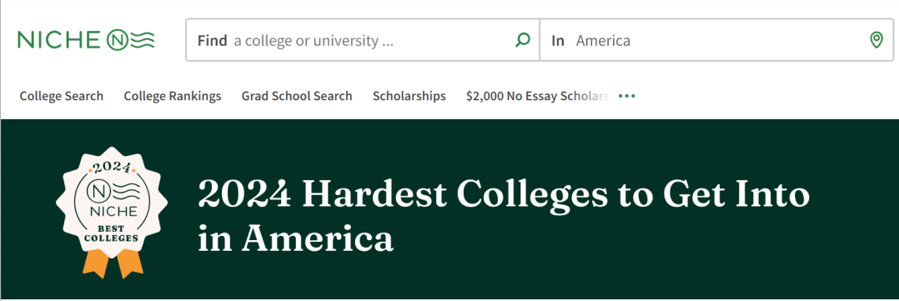Click the America location input field
This screenshot has height=301, width=899.
pos(716,40)
